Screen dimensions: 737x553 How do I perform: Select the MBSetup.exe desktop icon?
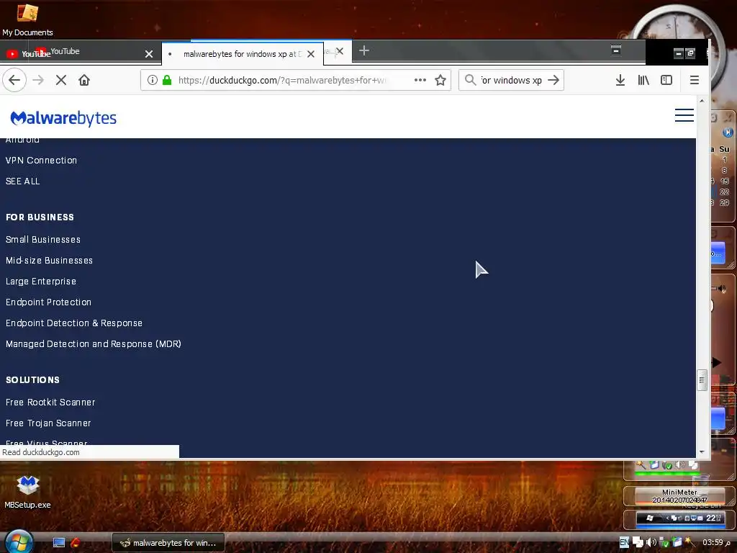point(28,491)
